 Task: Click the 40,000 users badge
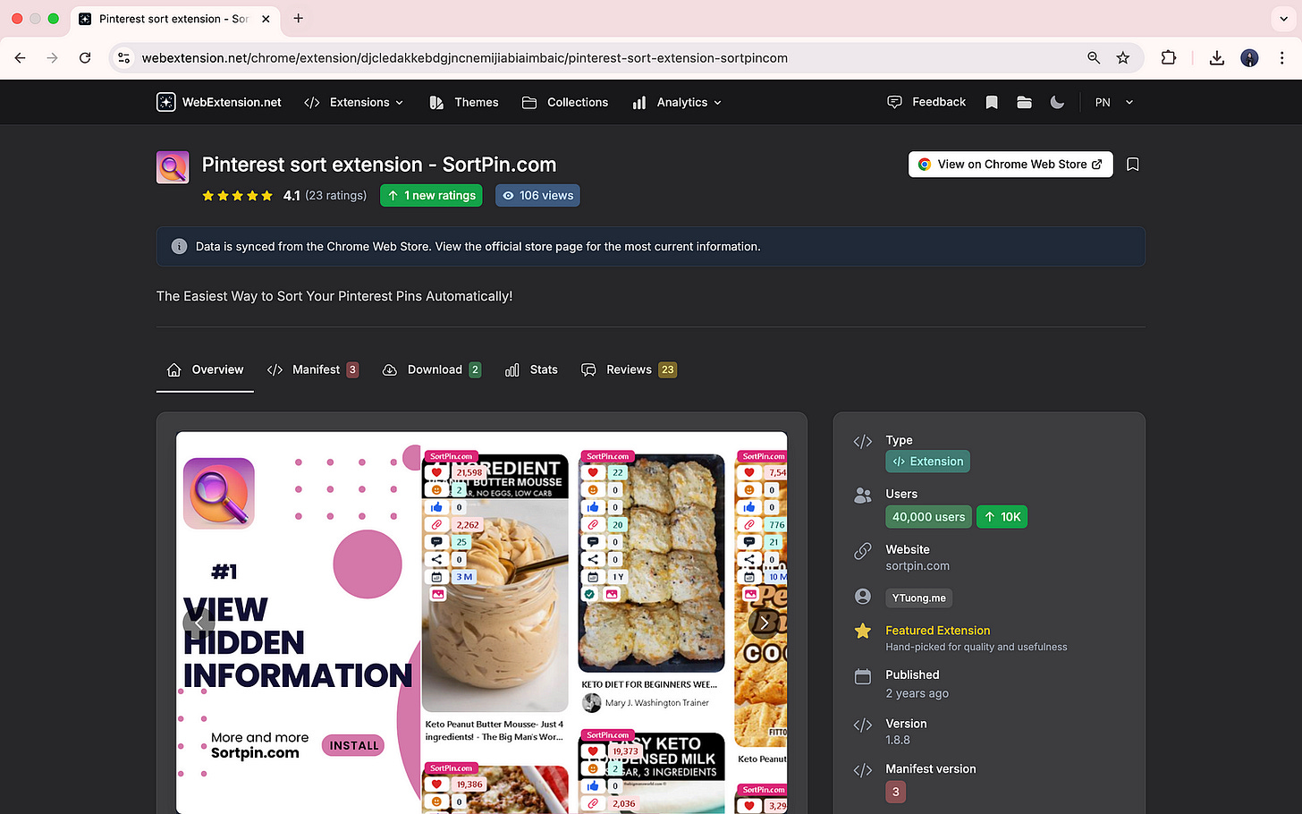point(928,517)
